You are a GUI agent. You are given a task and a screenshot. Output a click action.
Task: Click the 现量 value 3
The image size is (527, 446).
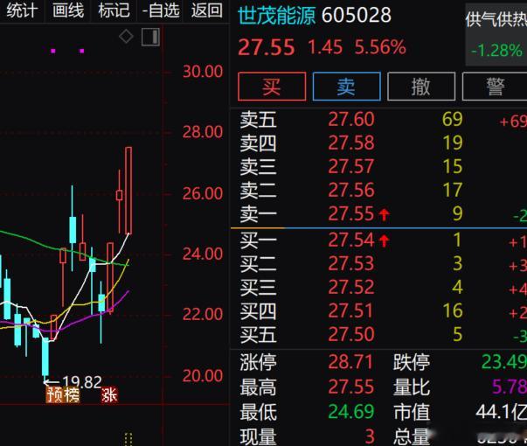[370, 436]
